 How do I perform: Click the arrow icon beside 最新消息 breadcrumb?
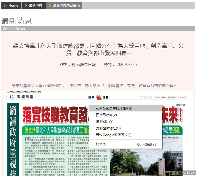click(x=26, y=6)
